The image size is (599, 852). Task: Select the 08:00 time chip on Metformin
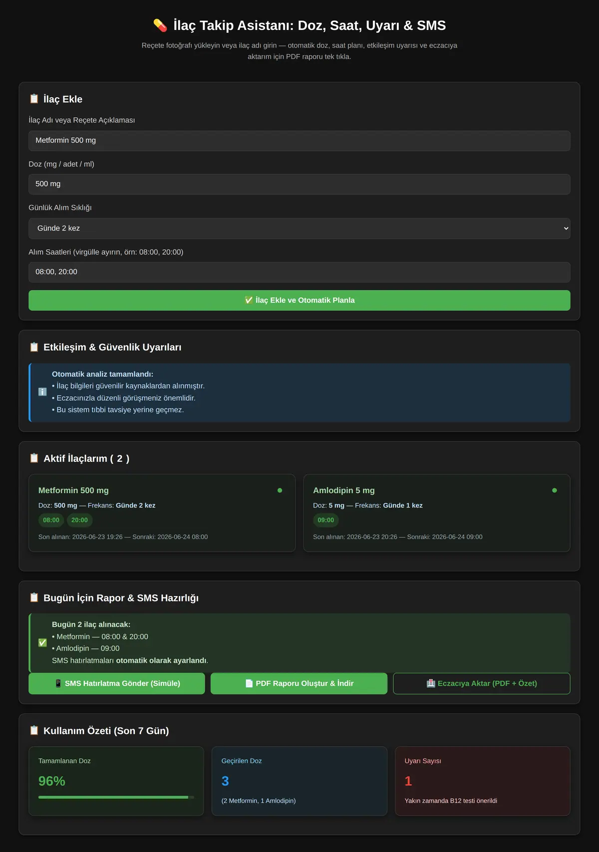pos(51,520)
